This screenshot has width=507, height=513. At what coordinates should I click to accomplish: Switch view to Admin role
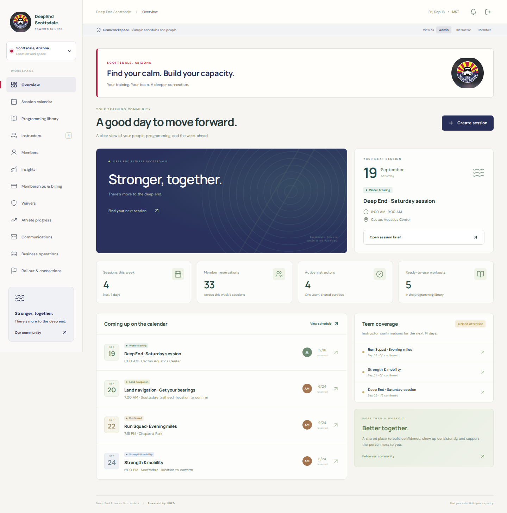coord(444,30)
